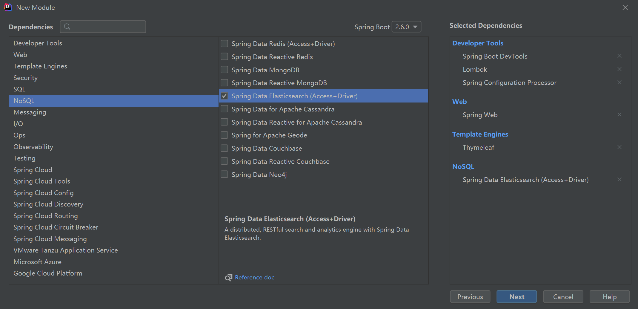Image resolution: width=638 pixels, height=309 pixels.
Task: Select Google Cloud Platform category
Action: point(114,273)
